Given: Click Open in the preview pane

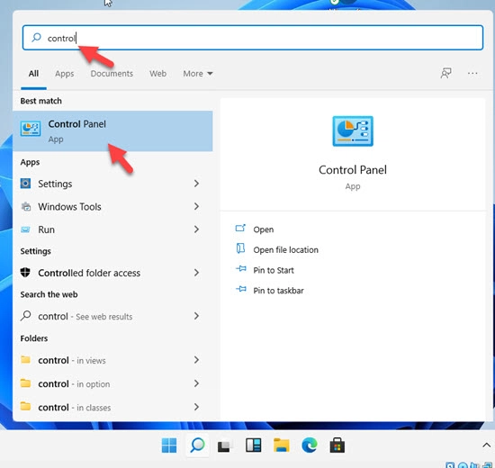Looking at the screenshot, I should (264, 229).
